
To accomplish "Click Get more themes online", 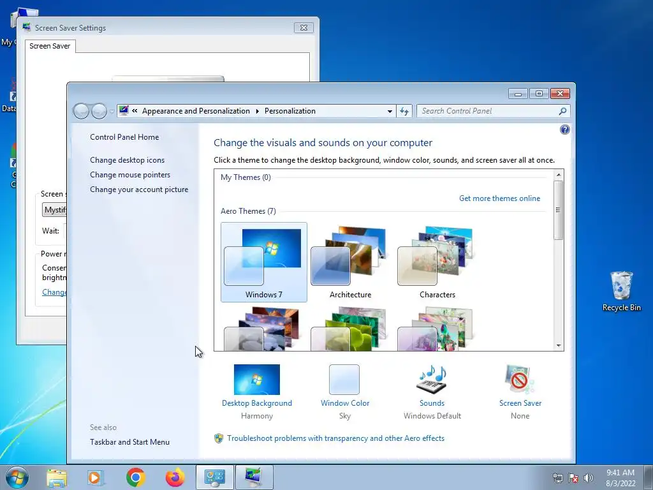I will pyautogui.click(x=499, y=198).
